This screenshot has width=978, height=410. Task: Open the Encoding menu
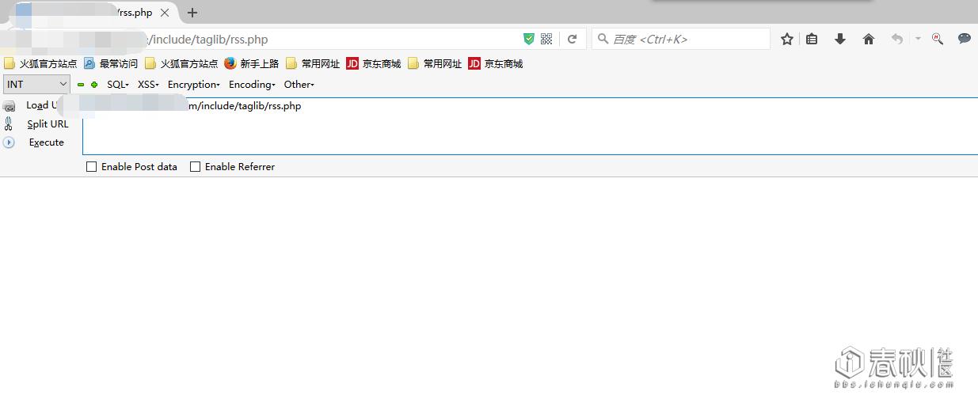(252, 85)
